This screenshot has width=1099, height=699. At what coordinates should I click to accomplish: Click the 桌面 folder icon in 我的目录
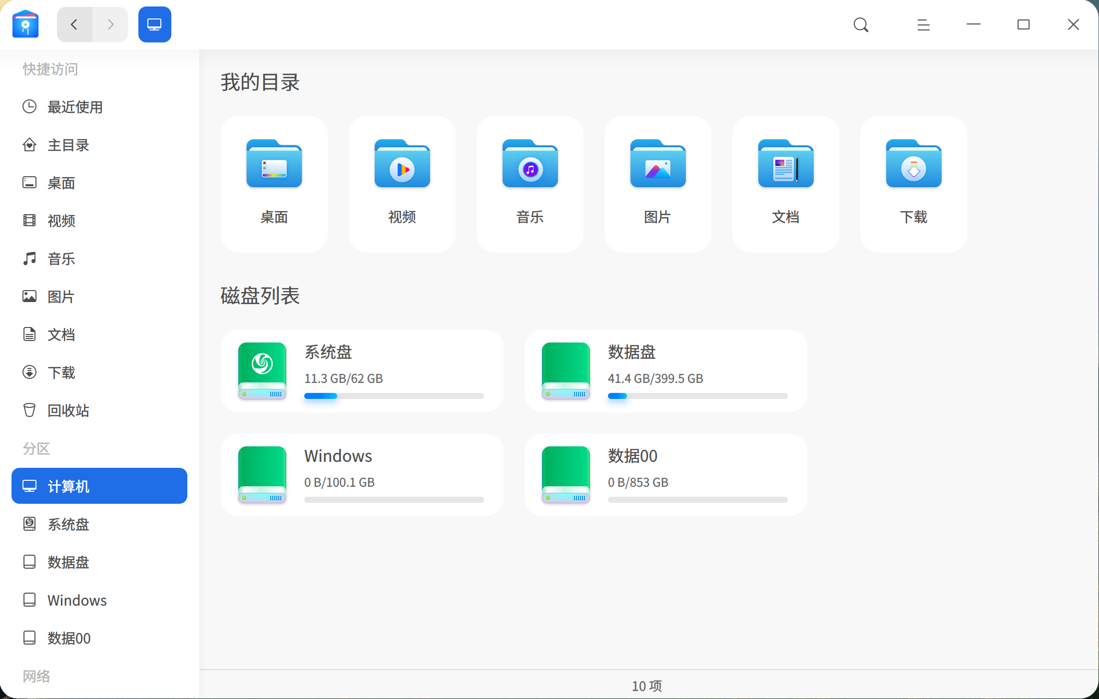(x=274, y=163)
